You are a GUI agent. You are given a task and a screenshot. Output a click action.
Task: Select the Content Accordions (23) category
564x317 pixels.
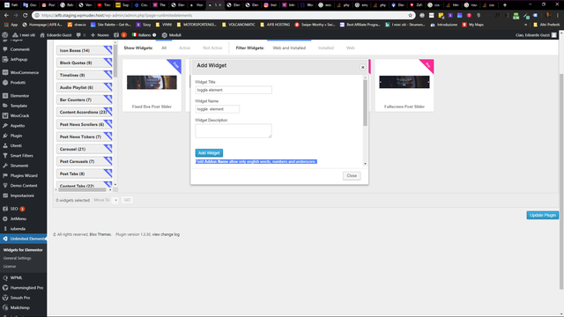[x=85, y=112]
